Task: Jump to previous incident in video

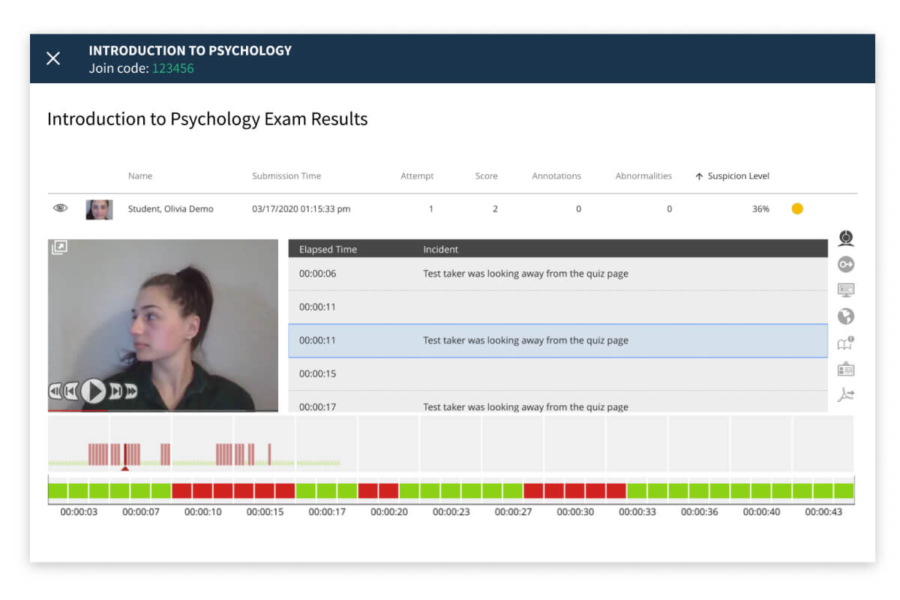Action: tap(70, 391)
